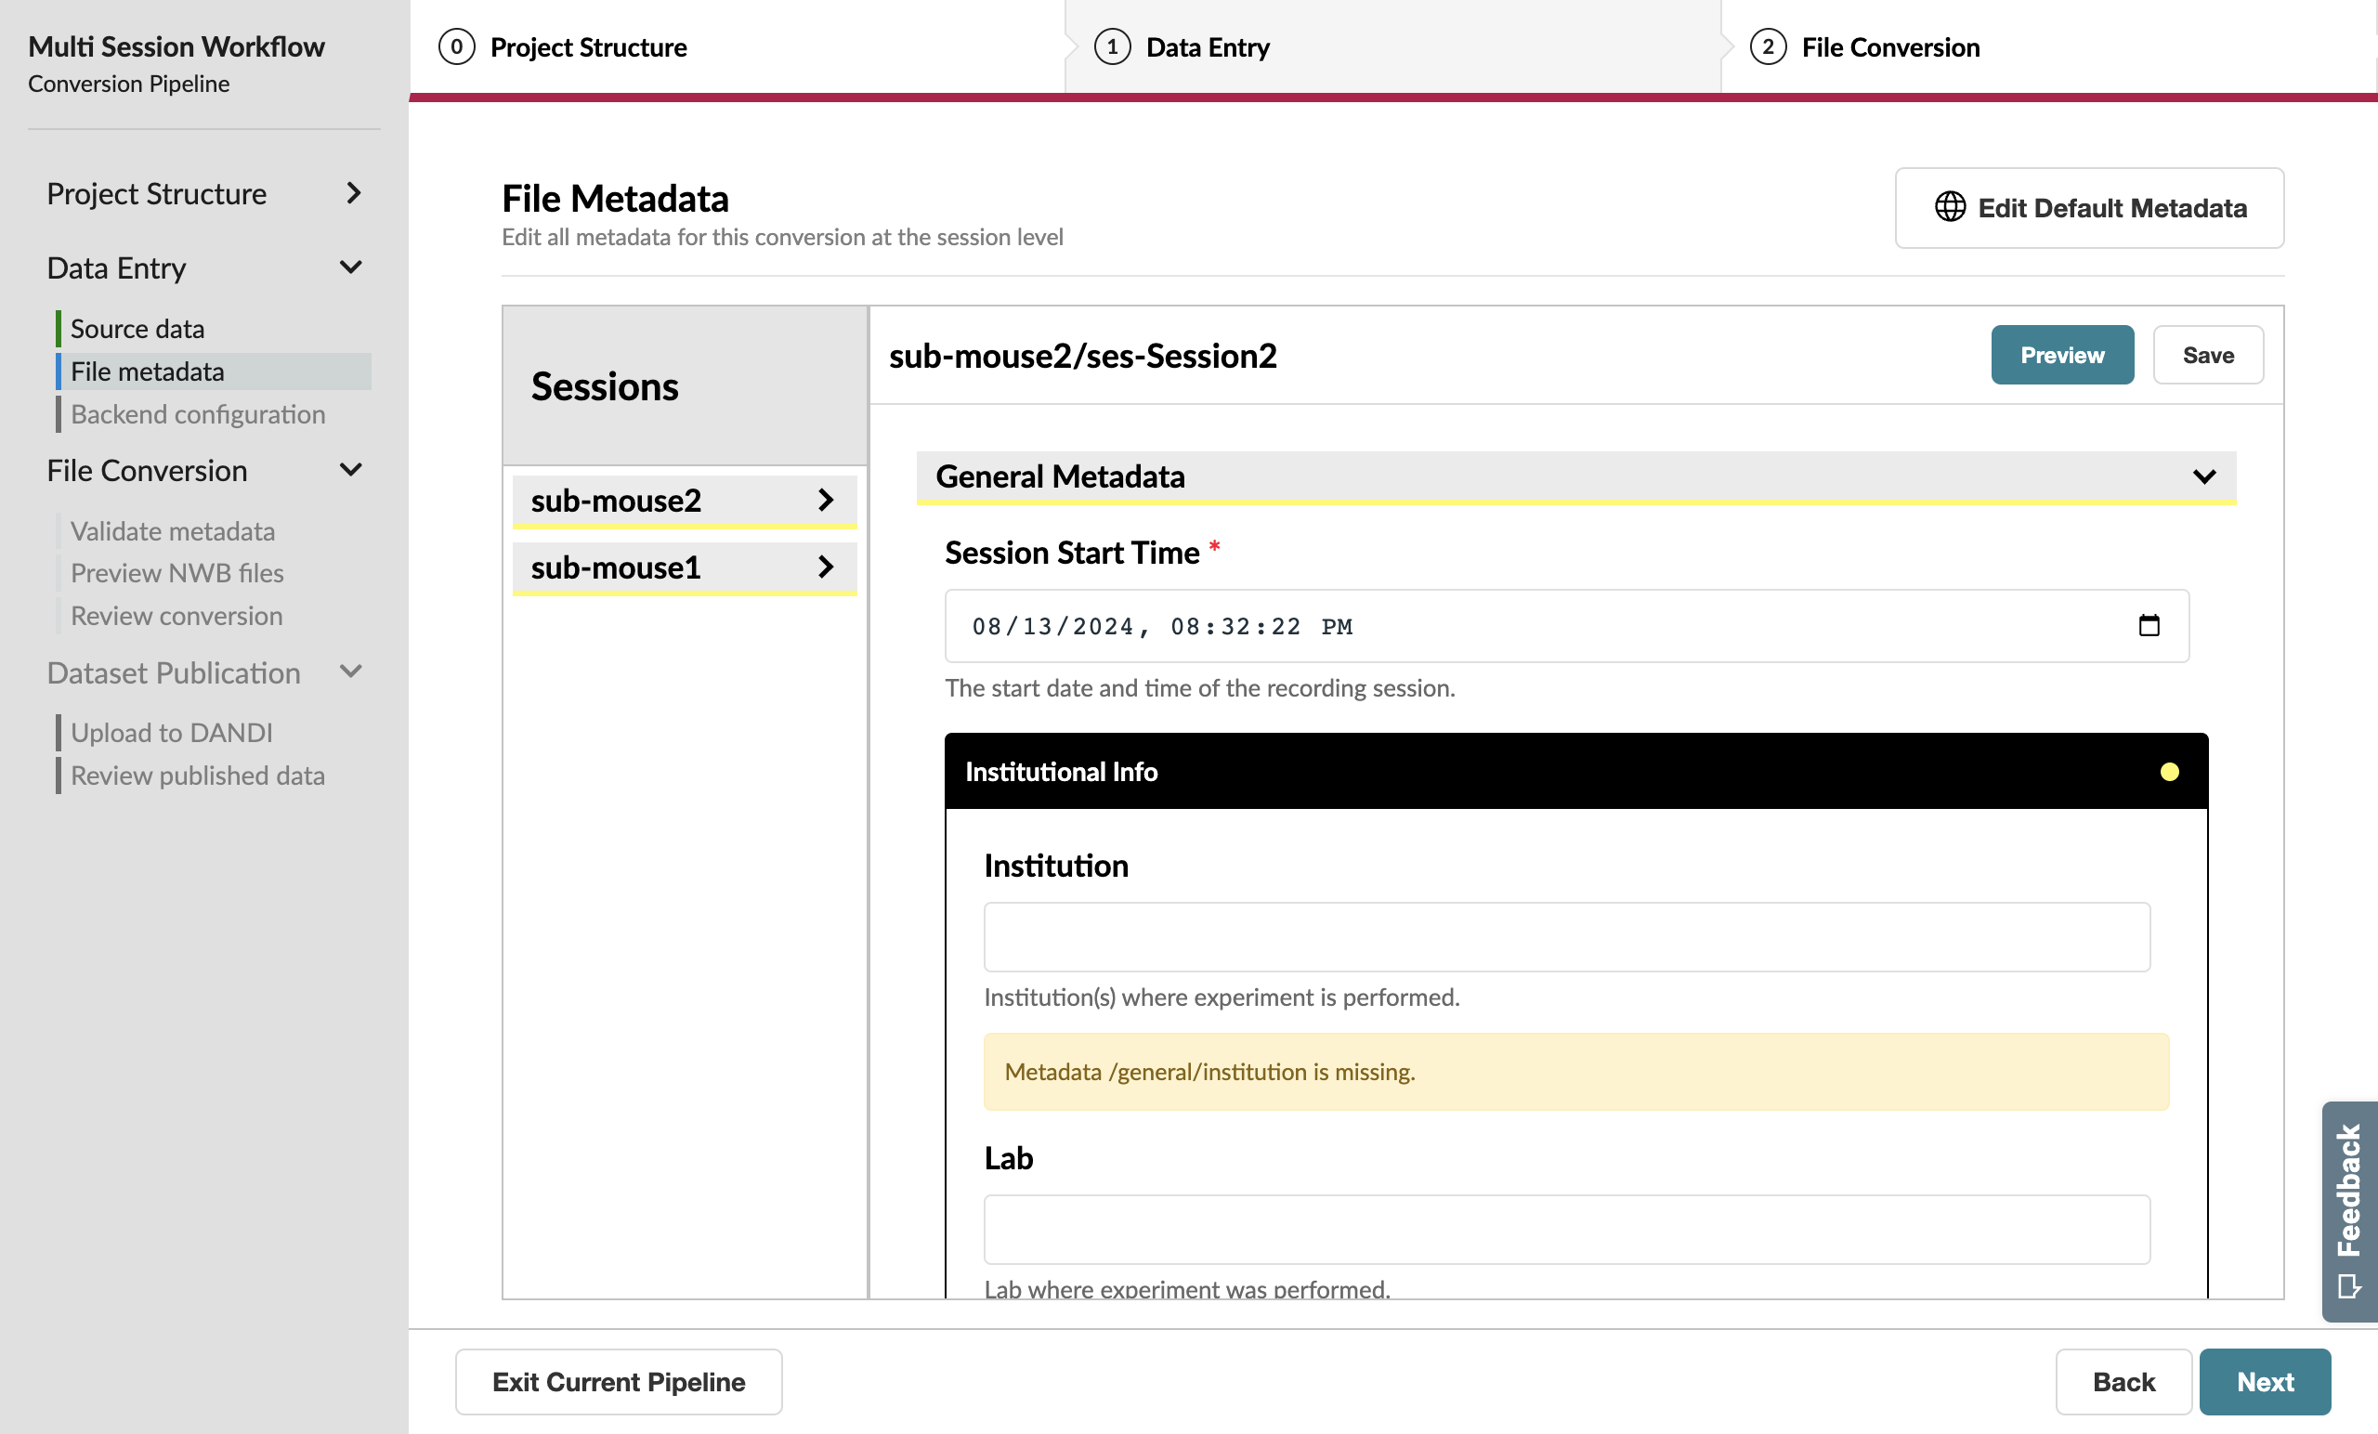The width and height of the screenshot is (2378, 1434).
Task: Click the globe icon in Edit Default Metadata
Action: [x=1950, y=206]
